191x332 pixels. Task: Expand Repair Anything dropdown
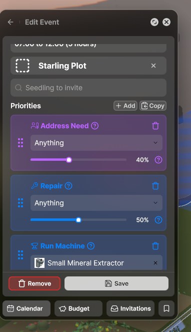click(96, 203)
